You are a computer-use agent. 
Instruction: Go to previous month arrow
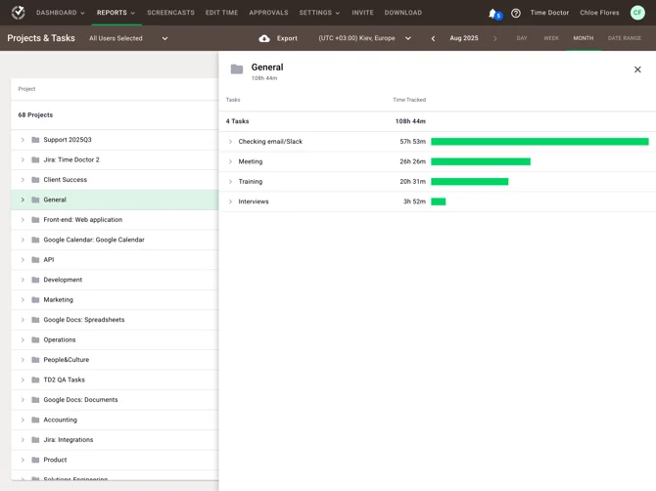pyautogui.click(x=434, y=38)
